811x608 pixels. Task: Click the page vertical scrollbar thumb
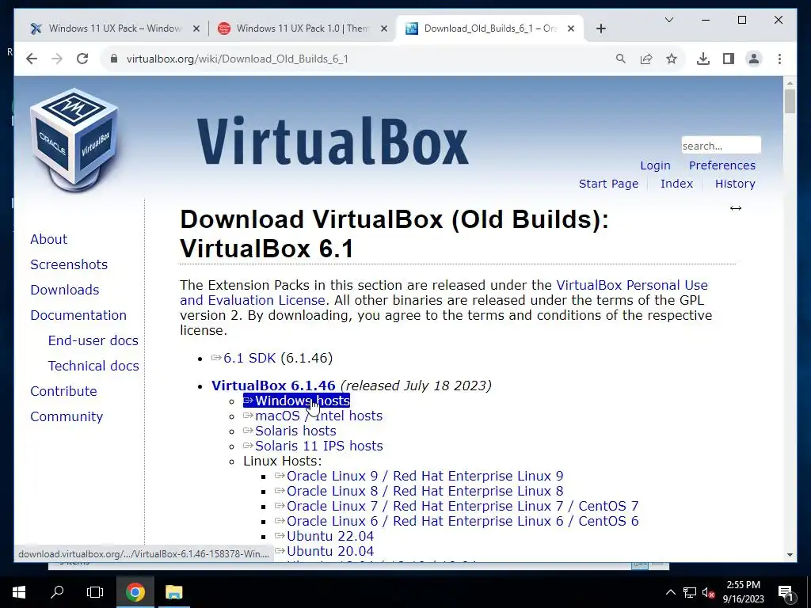pos(790,101)
